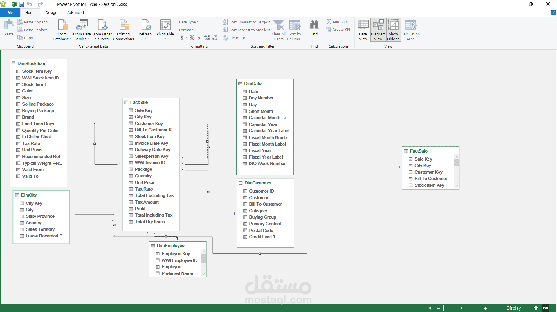557x312 pixels.
Task: Collapse the ribbon with chevron
Action: pos(546,12)
